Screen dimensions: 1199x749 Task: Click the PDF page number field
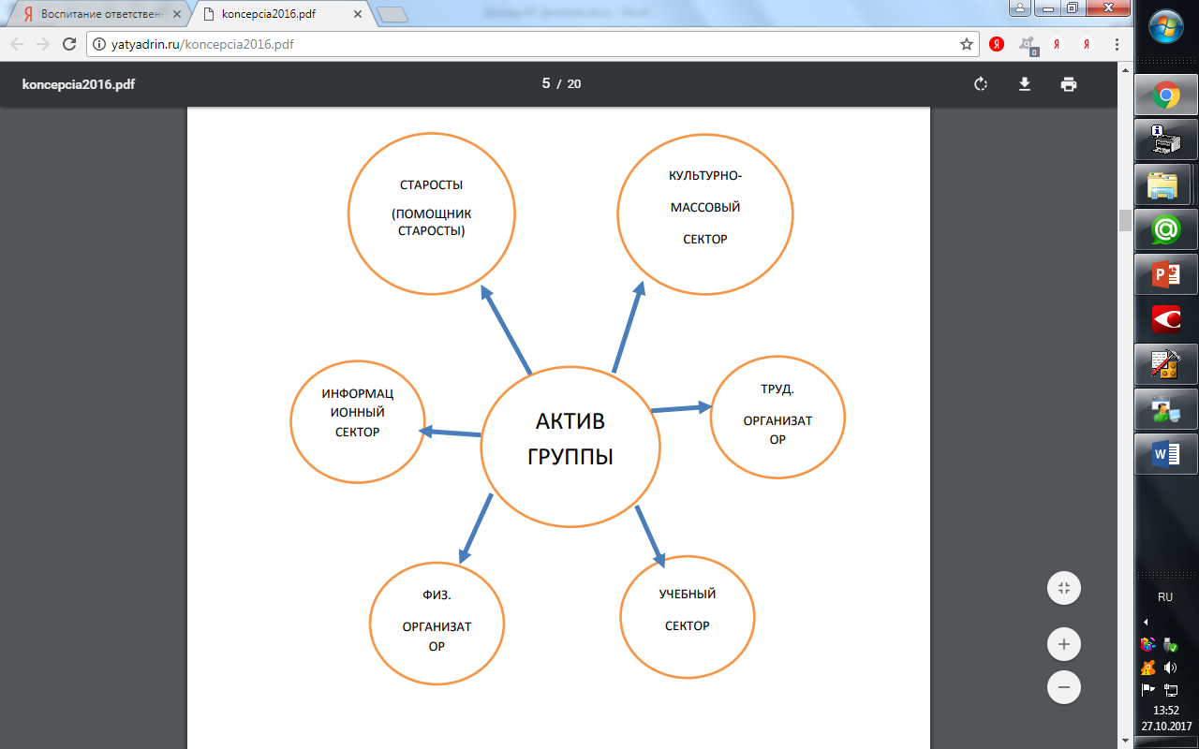[x=546, y=83]
